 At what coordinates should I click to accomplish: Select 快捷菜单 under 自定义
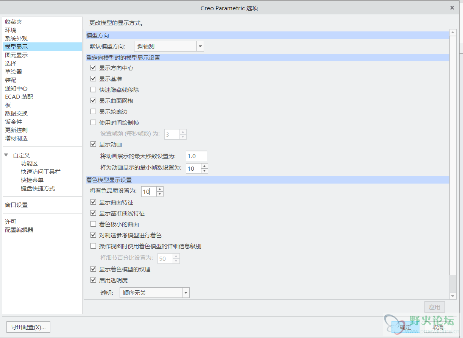click(x=32, y=180)
